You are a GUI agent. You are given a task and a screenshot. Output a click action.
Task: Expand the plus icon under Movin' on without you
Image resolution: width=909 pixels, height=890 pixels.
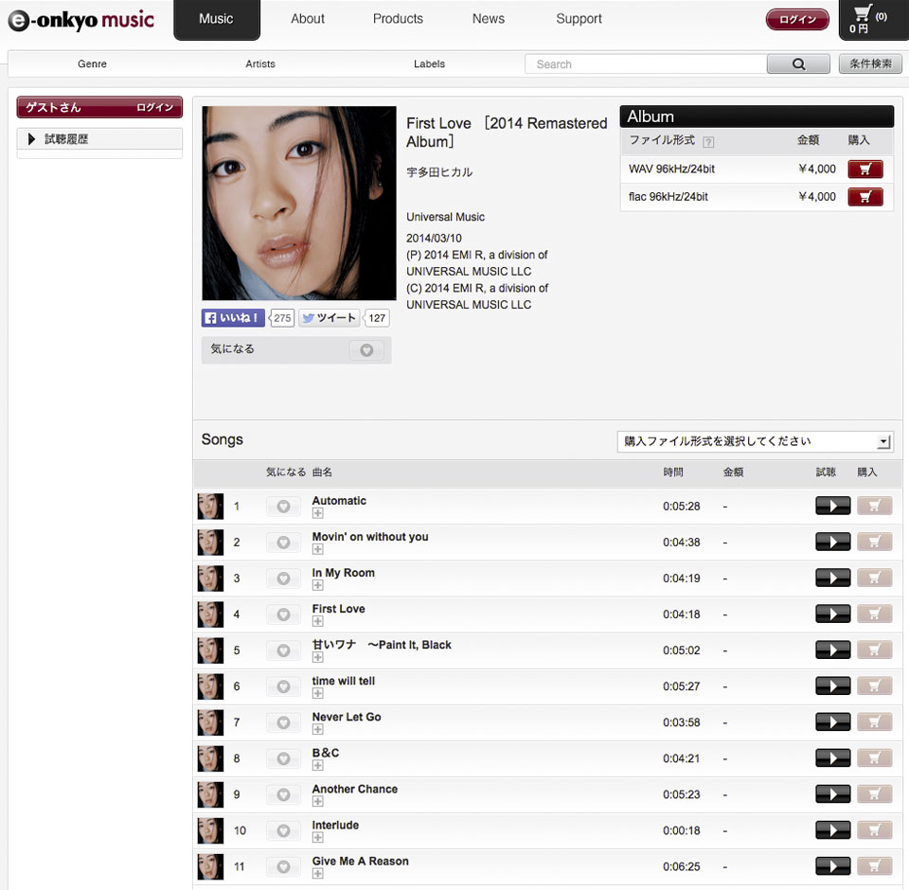[x=318, y=549]
